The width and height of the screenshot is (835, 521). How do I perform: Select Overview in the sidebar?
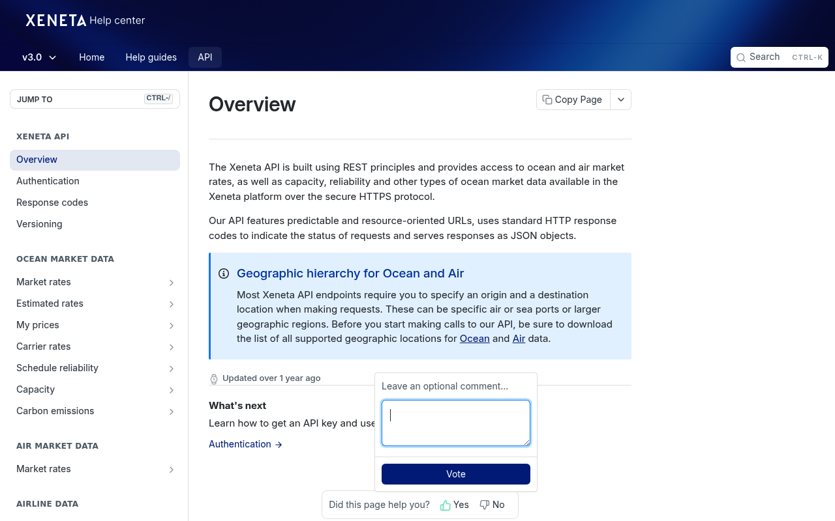(95, 160)
